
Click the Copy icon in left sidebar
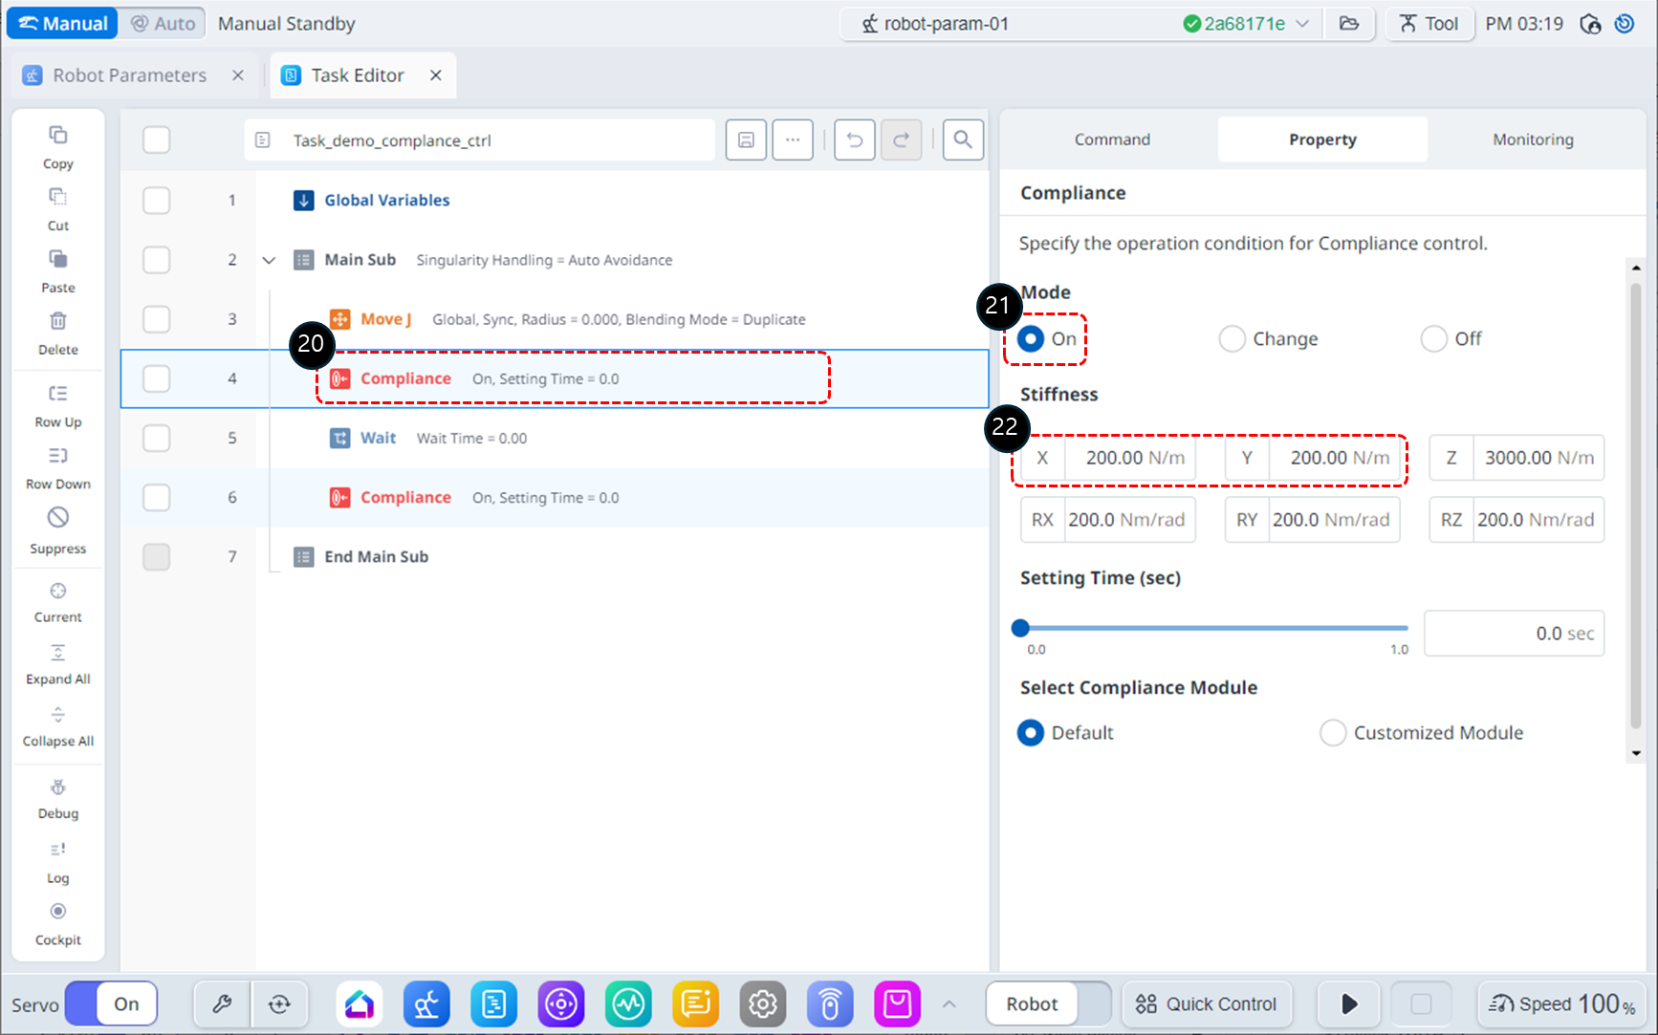pyautogui.click(x=57, y=136)
